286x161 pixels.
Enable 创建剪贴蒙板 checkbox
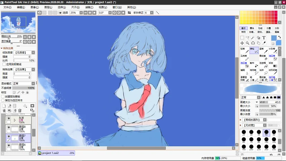click(3, 96)
